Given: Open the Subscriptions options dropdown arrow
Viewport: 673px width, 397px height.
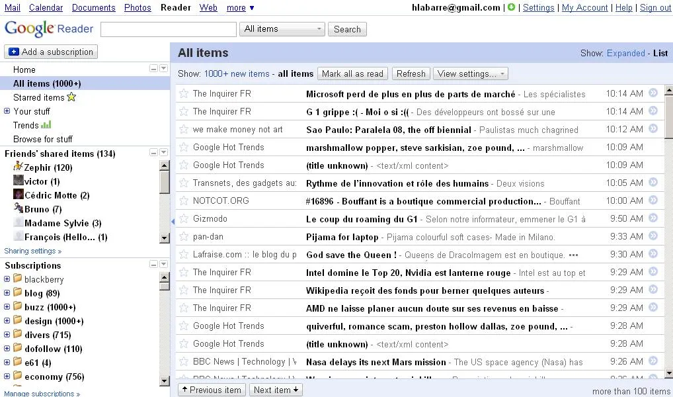Looking at the screenshot, I should (x=163, y=264).
